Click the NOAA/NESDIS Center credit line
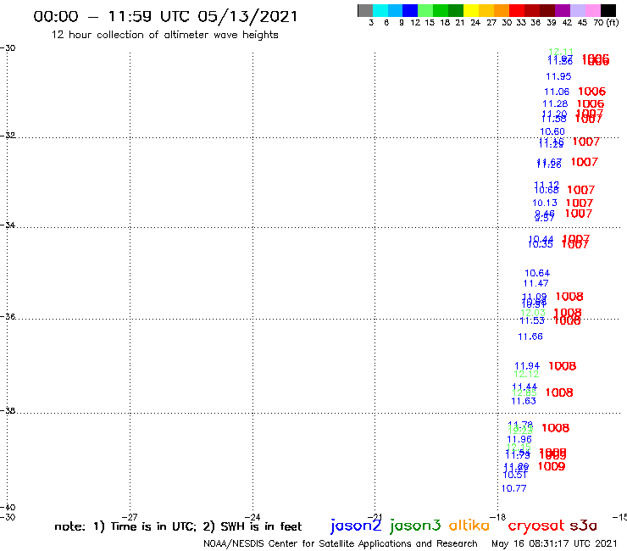Image resolution: width=627 pixels, height=551 pixels. coord(341,543)
